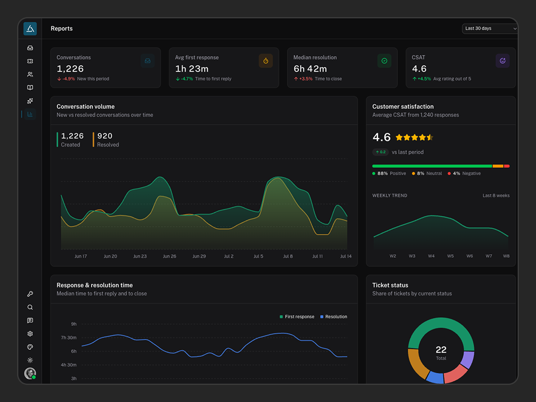This screenshot has width=536, height=402.
Task: Click the Ticket status heading
Action: [x=390, y=285]
